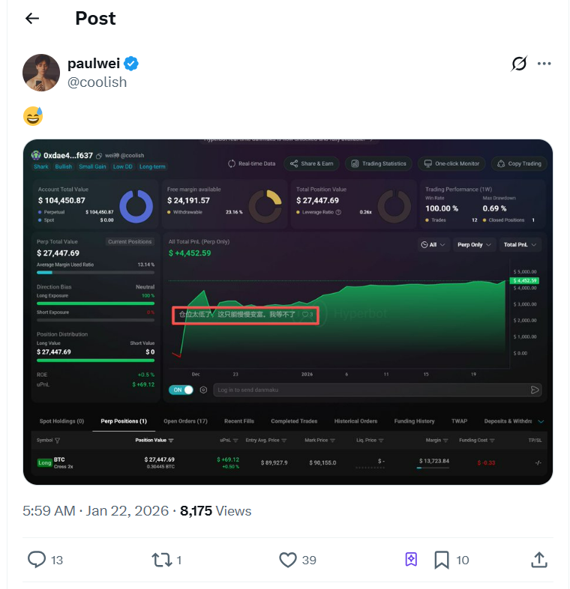Viewport: 570px width, 589px height.
Task: Toggle the green ON danmaku switch
Action: point(181,390)
